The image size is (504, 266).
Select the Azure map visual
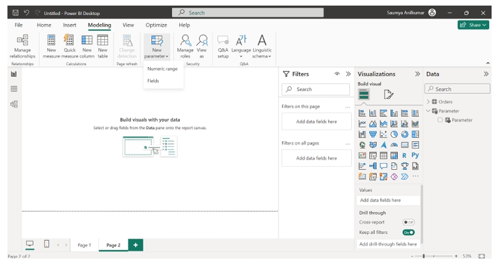[x=383, y=145]
